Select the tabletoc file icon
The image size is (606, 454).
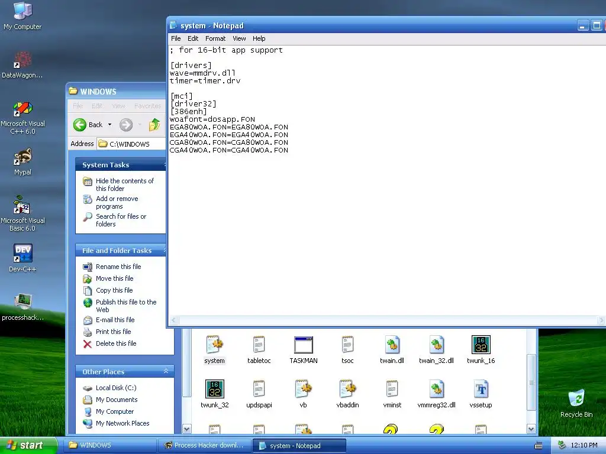pos(259,350)
